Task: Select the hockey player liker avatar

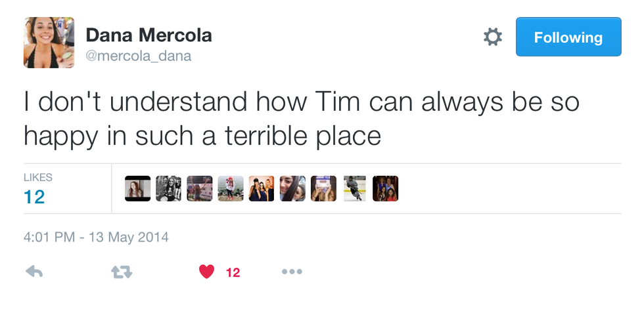Action: [x=355, y=189]
